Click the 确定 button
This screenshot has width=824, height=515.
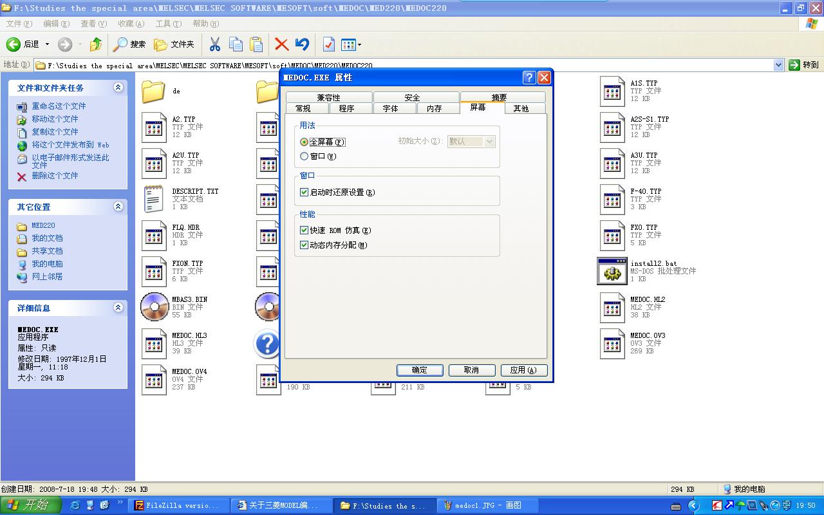[420, 370]
